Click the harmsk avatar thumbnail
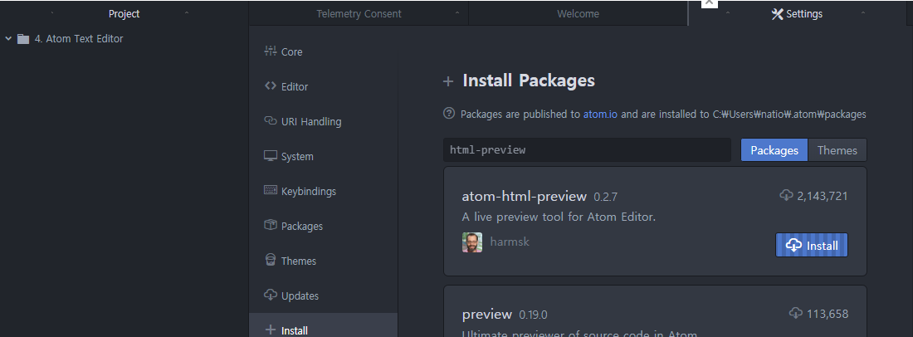The image size is (913, 337). click(x=472, y=242)
